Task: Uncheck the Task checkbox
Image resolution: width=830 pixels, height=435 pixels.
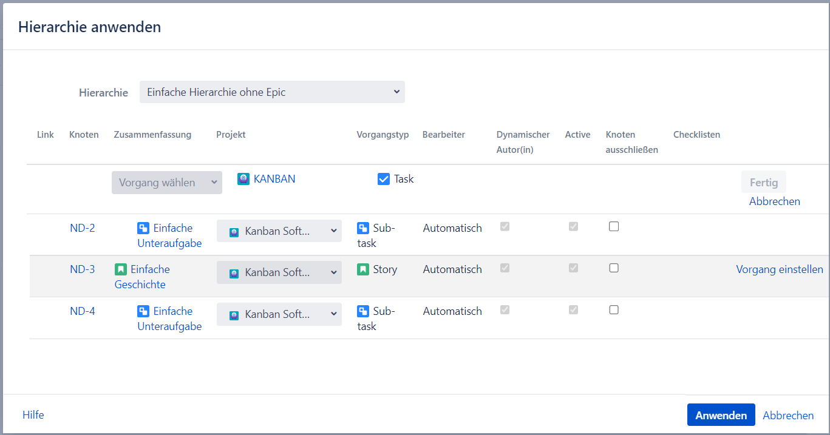Action: coord(384,179)
